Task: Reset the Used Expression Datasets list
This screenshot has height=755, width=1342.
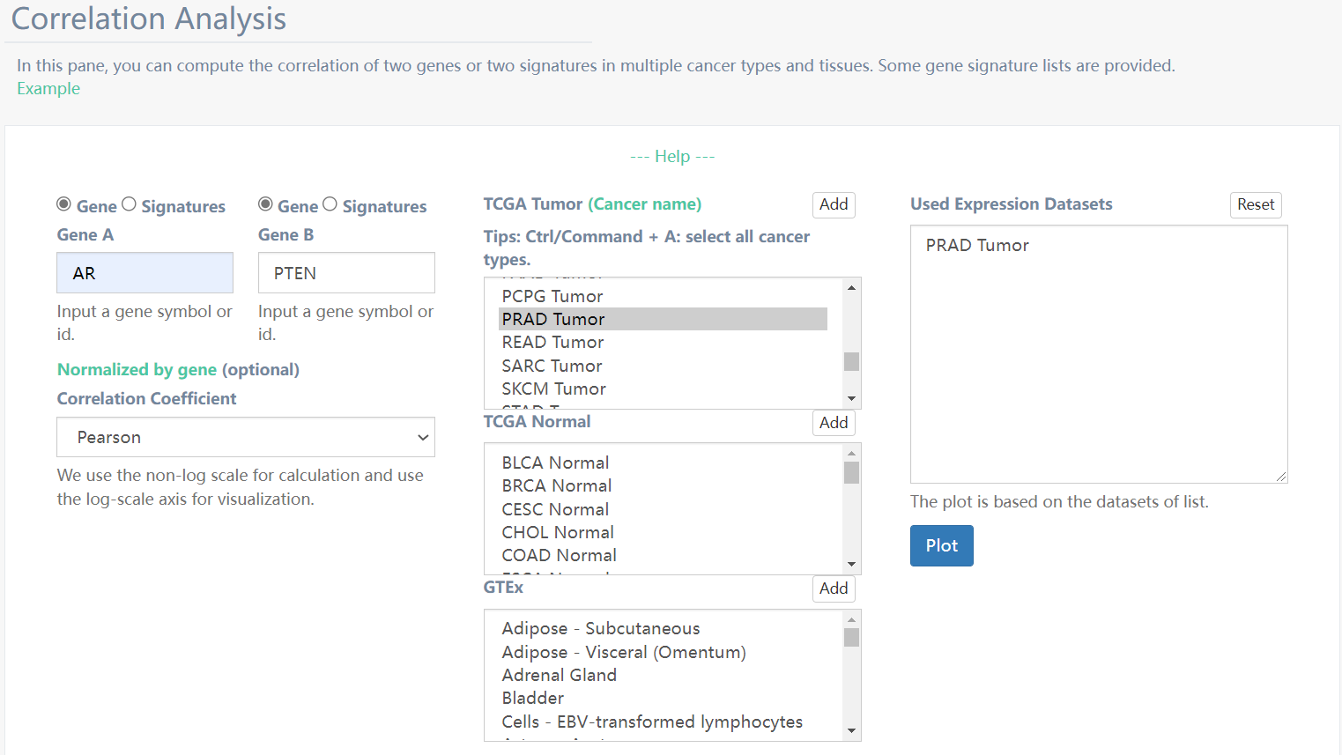Action: (x=1255, y=204)
